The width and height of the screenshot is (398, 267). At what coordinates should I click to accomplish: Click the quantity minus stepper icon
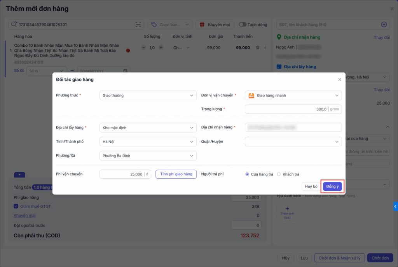pyautogui.click(x=143, y=47)
